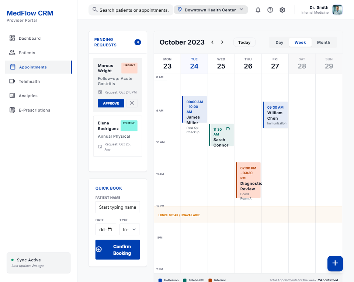Click the Today button
Image resolution: width=354 pixels, height=282 pixels.
point(244,42)
